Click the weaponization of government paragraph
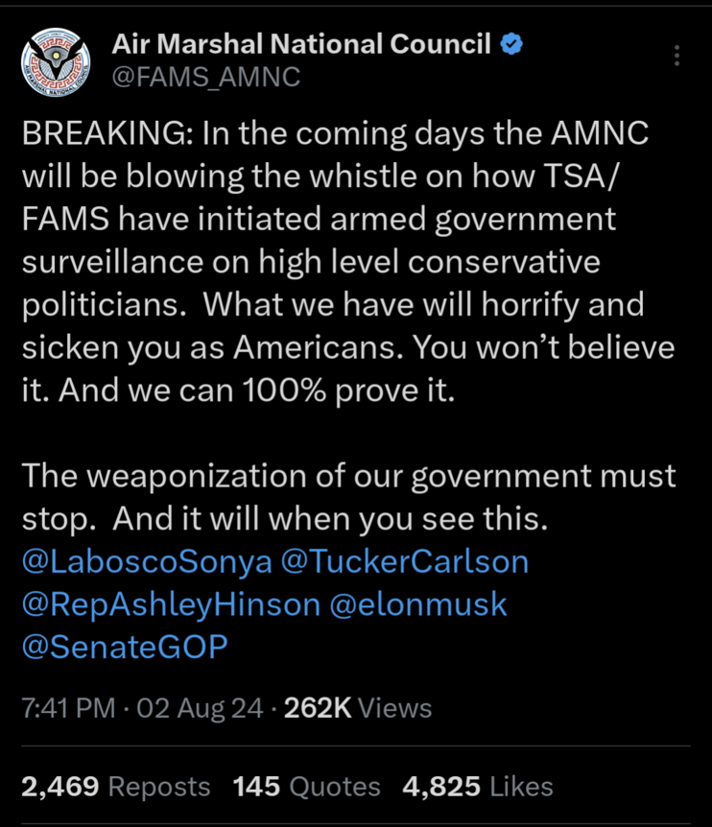Screen dimensions: 712x827 (x=347, y=496)
